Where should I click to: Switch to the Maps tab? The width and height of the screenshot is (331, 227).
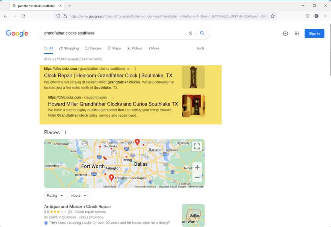[114, 48]
